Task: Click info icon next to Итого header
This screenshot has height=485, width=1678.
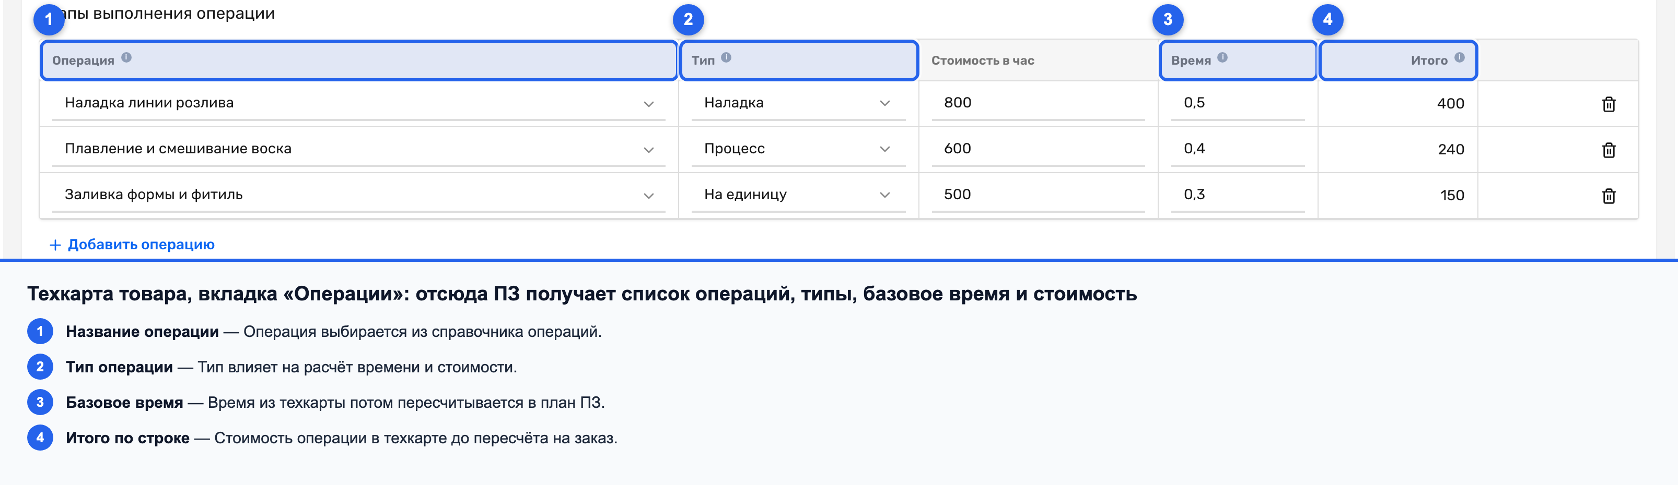Action: click(x=1459, y=57)
